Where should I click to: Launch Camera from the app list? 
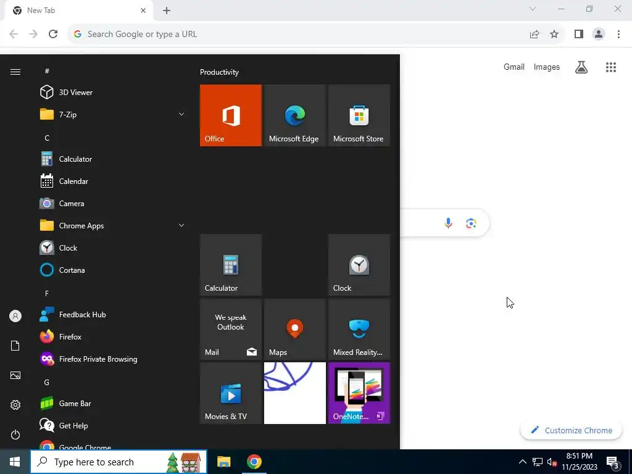point(113,204)
